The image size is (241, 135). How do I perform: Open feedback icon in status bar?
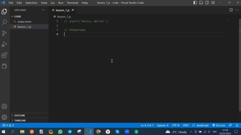point(230,125)
